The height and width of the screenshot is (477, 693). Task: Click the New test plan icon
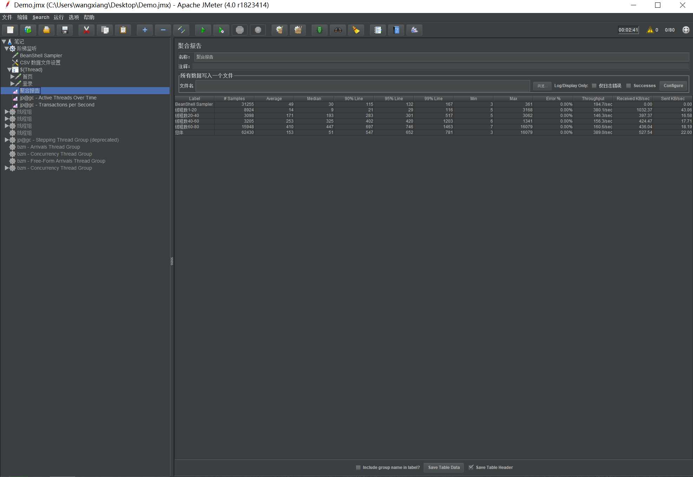[10, 30]
